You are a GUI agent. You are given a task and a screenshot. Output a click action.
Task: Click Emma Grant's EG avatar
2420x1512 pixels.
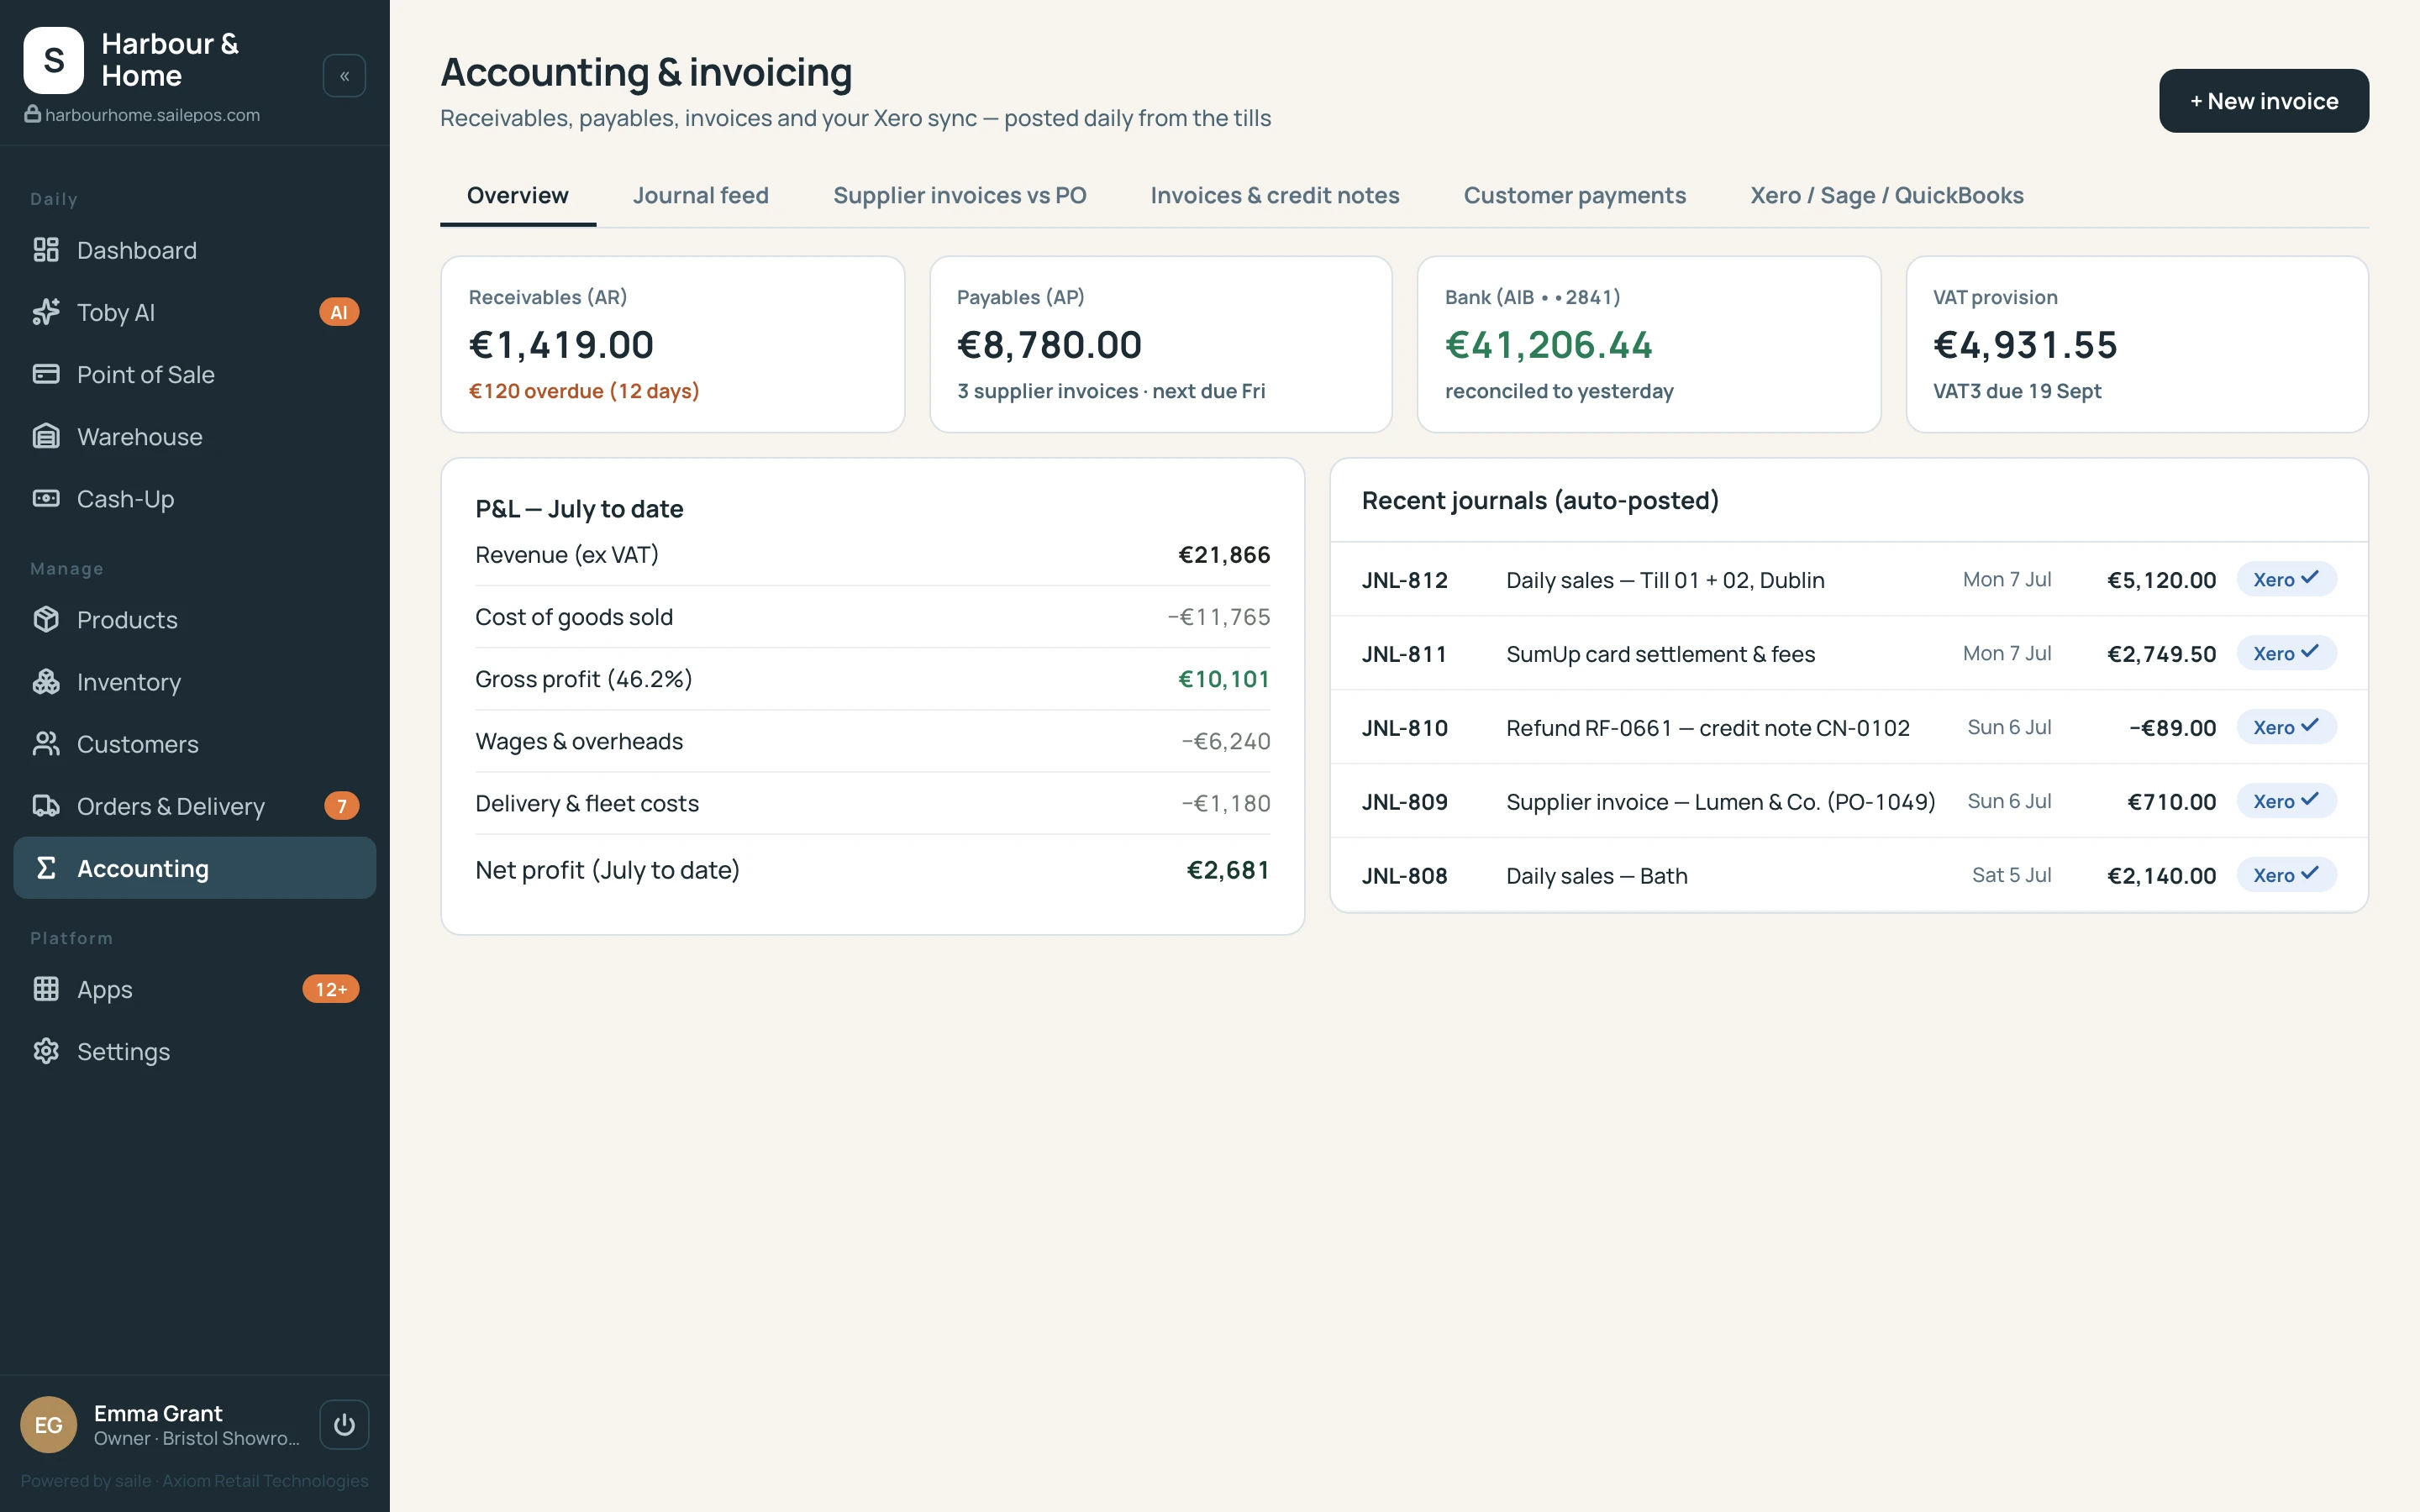tap(48, 1424)
